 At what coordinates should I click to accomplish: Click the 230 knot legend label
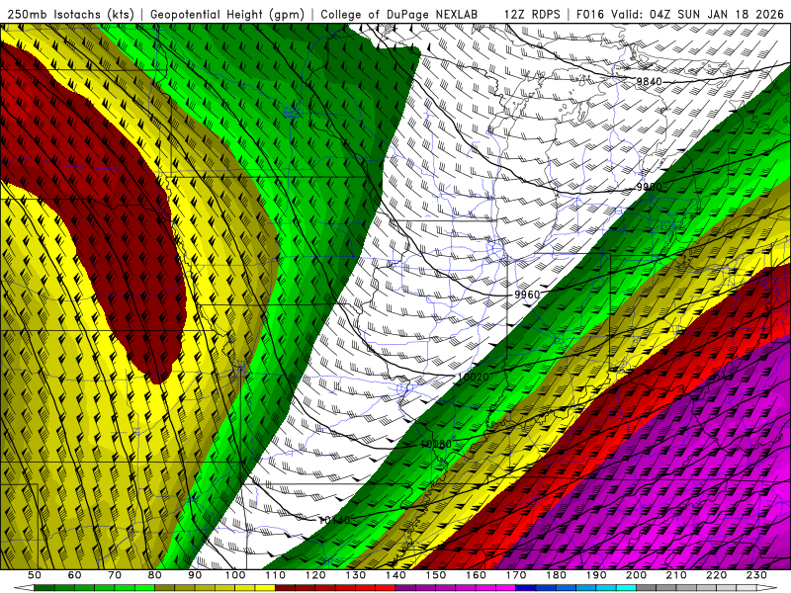point(757,575)
